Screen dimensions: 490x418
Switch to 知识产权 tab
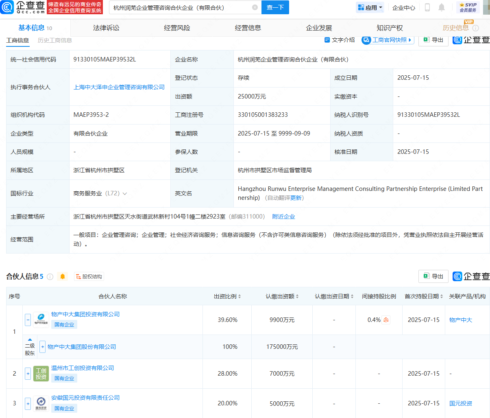(x=390, y=28)
